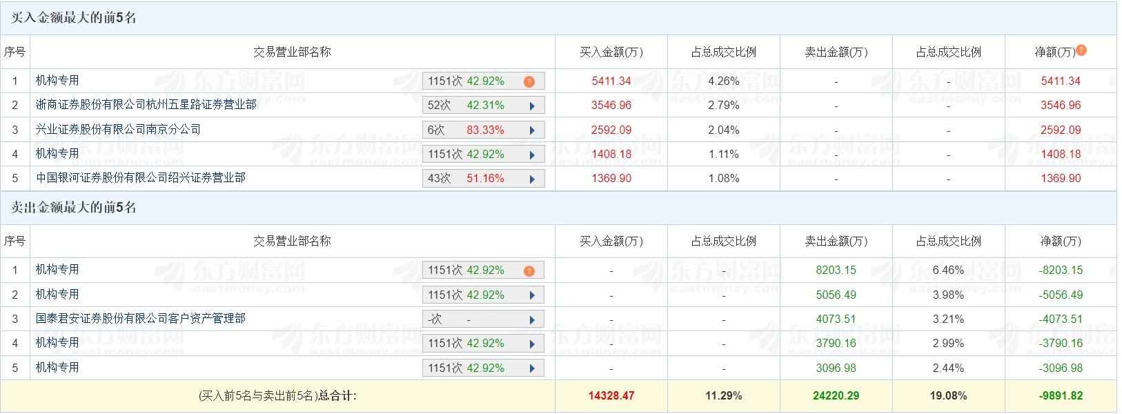Screen dimensions: 1122x414
Task: Expand details arrow for 国泰君安证券客户资产管理部
Action: (532, 320)
